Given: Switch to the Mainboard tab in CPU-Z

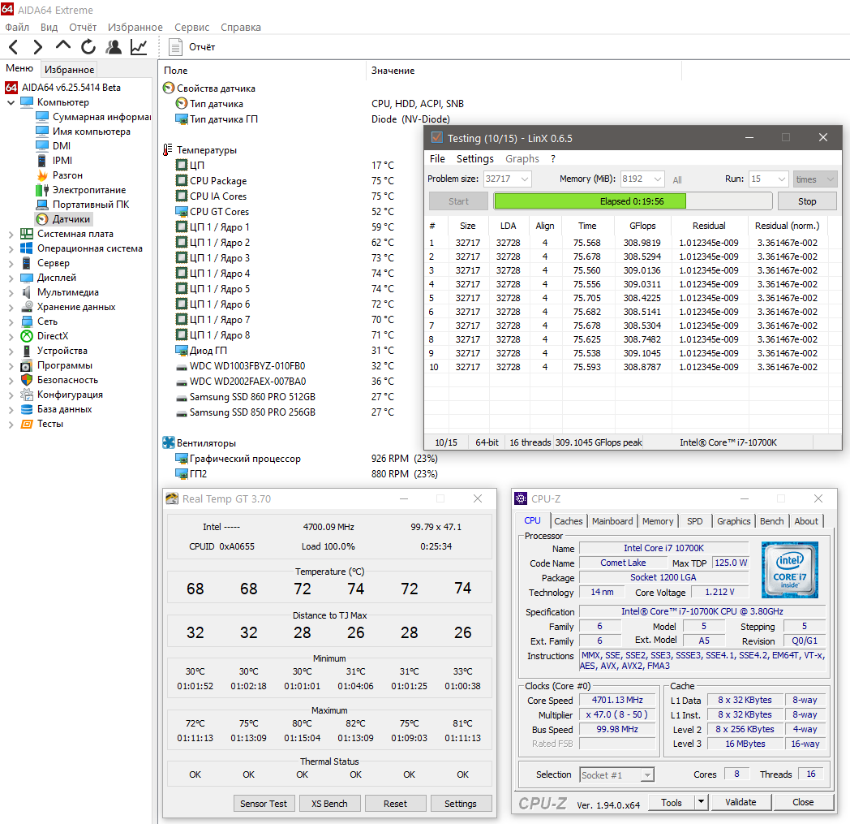Looking at the screenshot, I should coord(612,520).
